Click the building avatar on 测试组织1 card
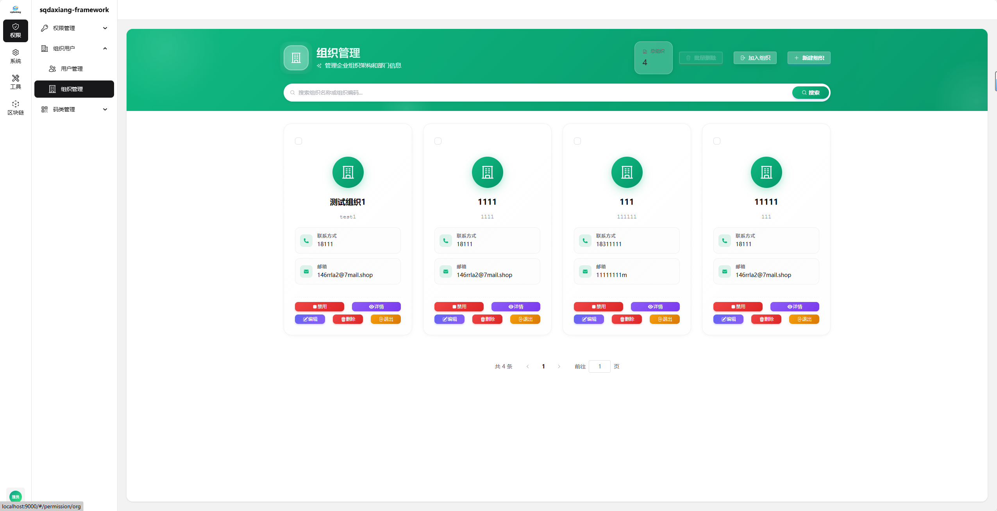The image size is (997, 511). [347, 172]
